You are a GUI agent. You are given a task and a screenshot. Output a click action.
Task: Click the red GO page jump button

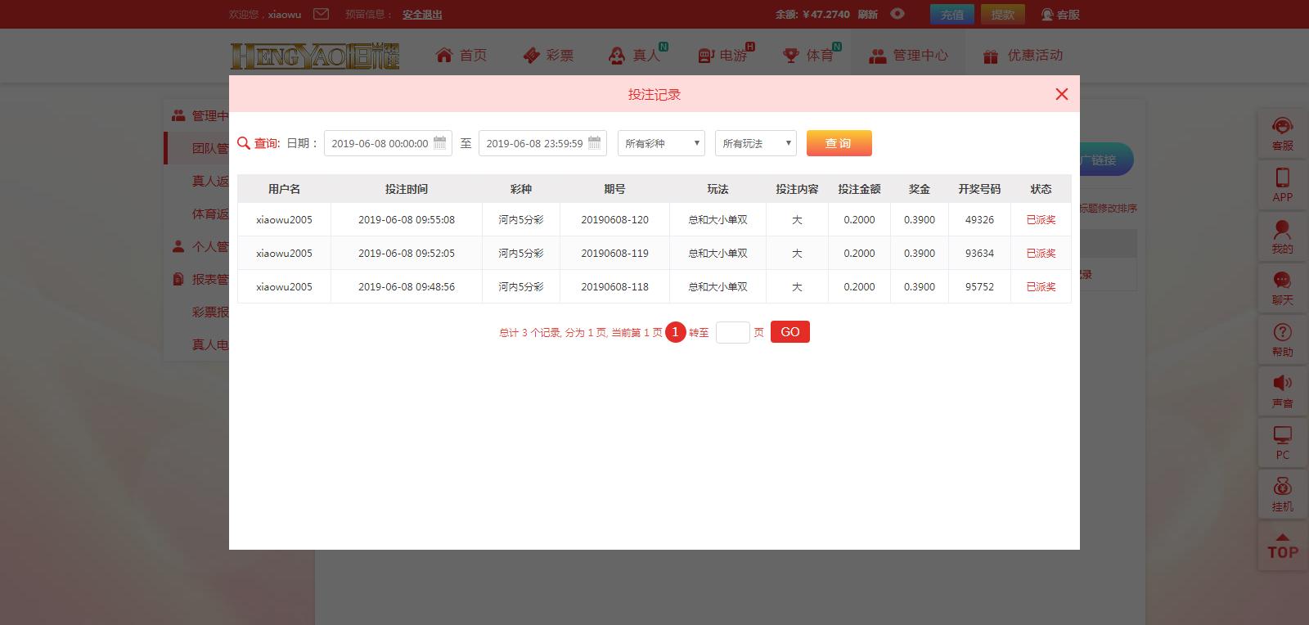coord(789,332)
